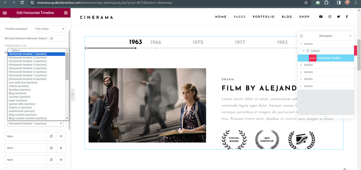Close the Navigator panel
Screen dimensions: 361x170
[x=350, y=36]
